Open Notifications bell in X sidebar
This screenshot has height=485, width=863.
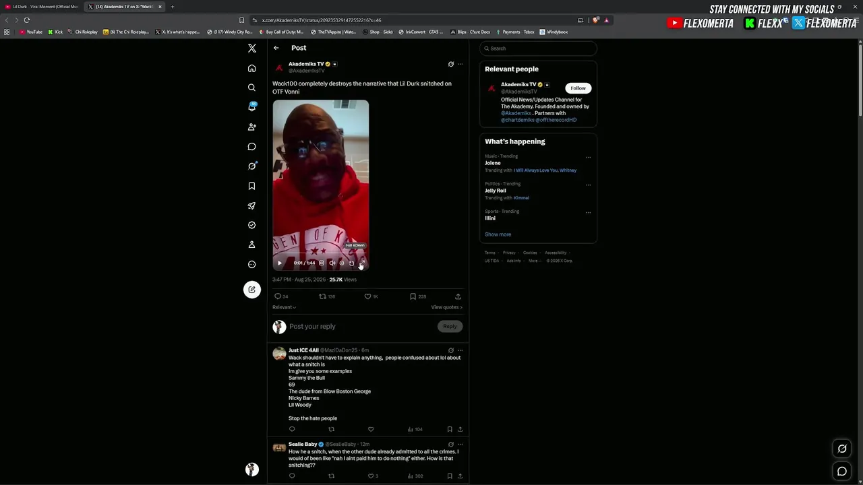coord(251,107)
